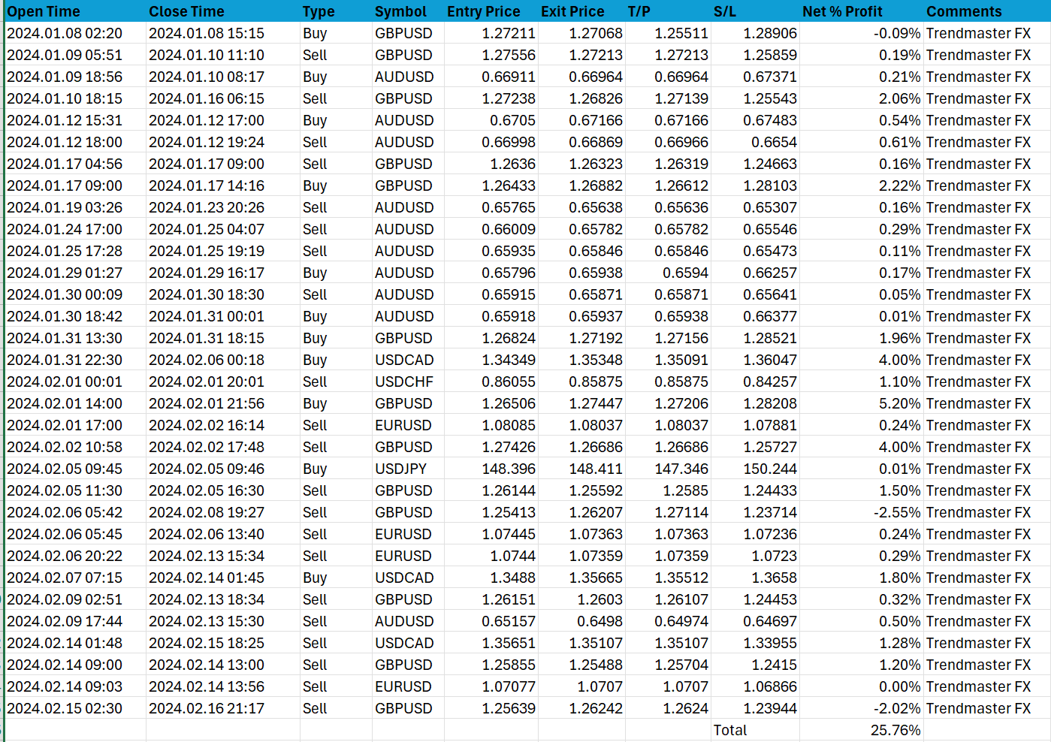
Task: Select exit price 0.6498 cell
Action: tap(581, 621)
